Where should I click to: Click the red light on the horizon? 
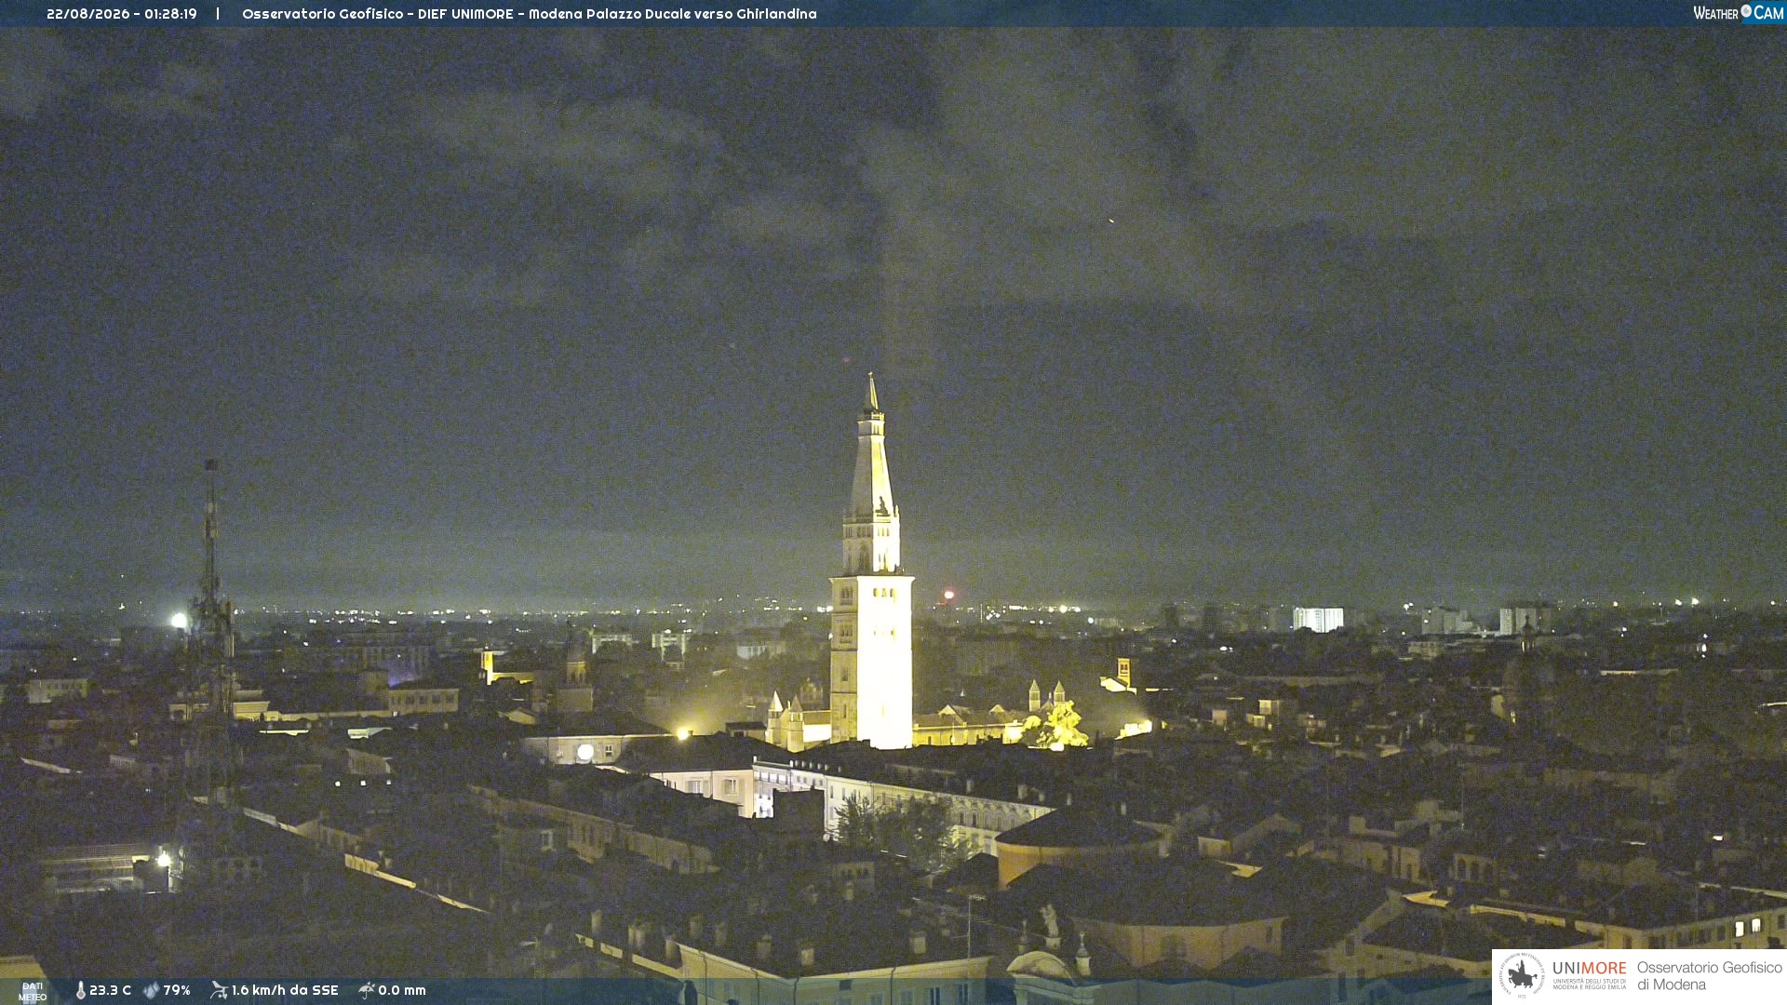click(x=948, y=595)
